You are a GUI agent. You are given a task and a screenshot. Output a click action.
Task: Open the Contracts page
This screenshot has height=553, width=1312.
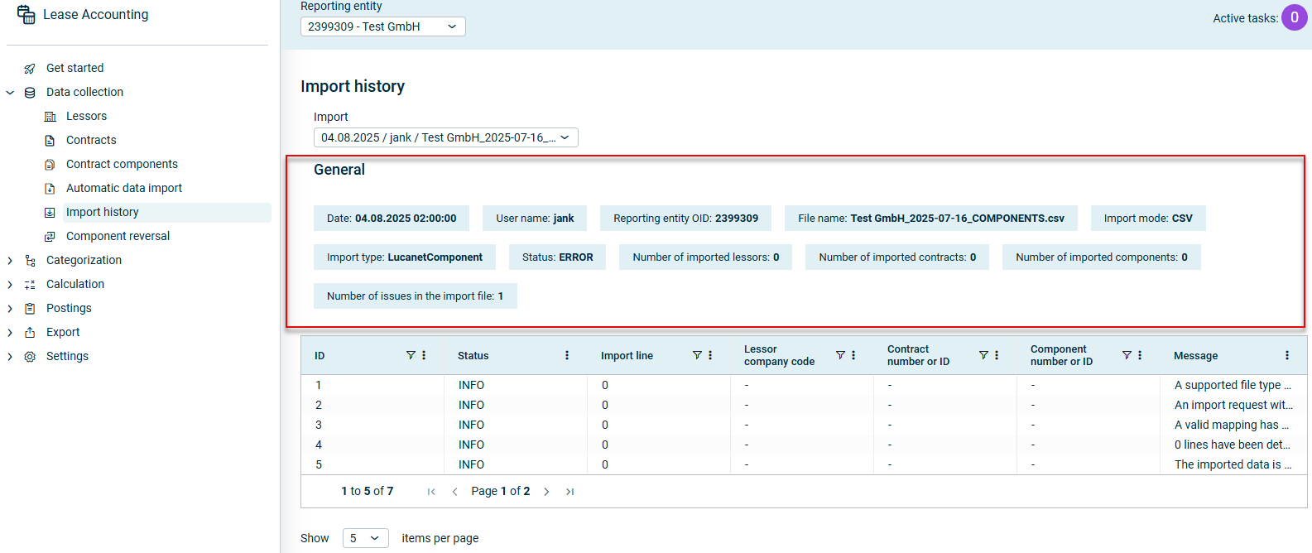(91, 140)
